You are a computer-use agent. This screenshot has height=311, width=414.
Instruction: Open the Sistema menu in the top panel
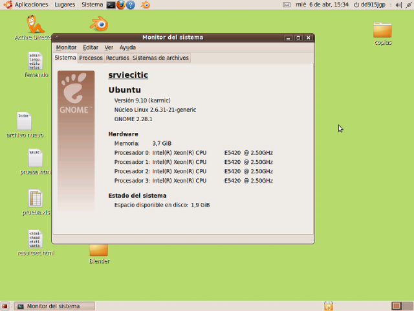tap(92, 5)
